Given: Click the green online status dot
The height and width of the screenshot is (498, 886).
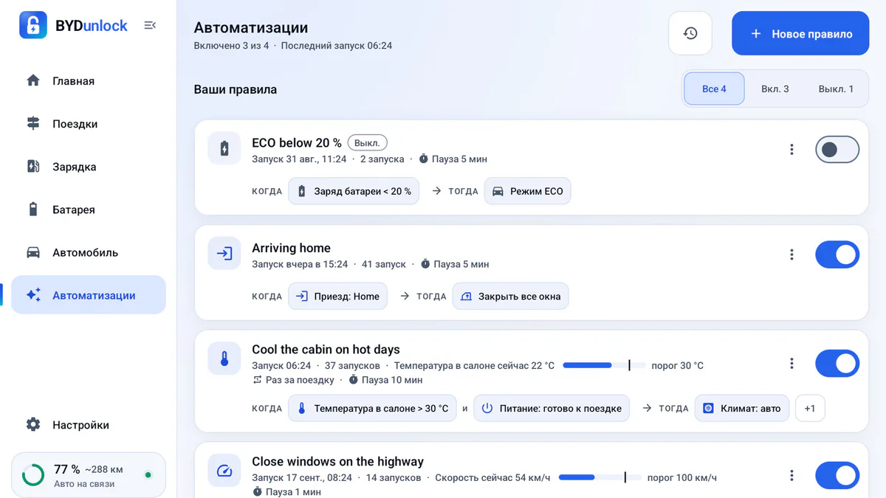Looking at the screenshot, I should (x=148, y=475).
